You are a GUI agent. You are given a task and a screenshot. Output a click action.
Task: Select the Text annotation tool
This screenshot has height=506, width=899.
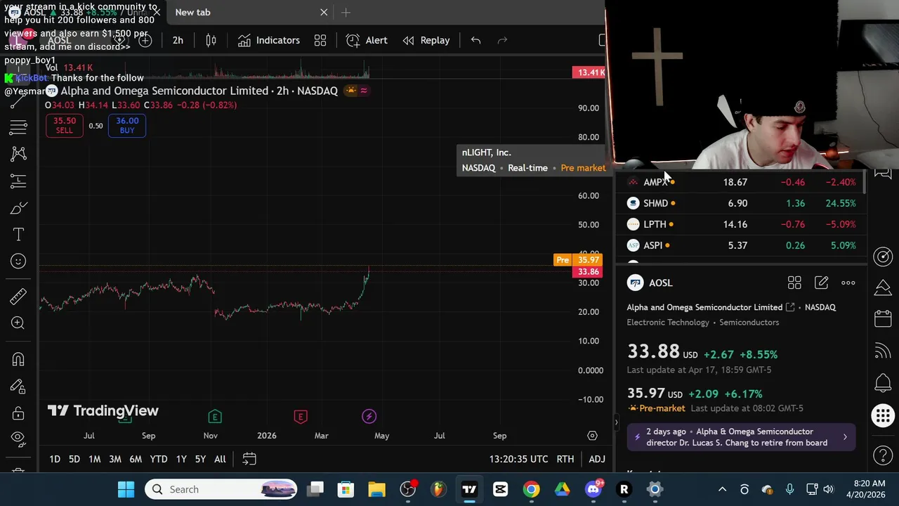(18, 235)
